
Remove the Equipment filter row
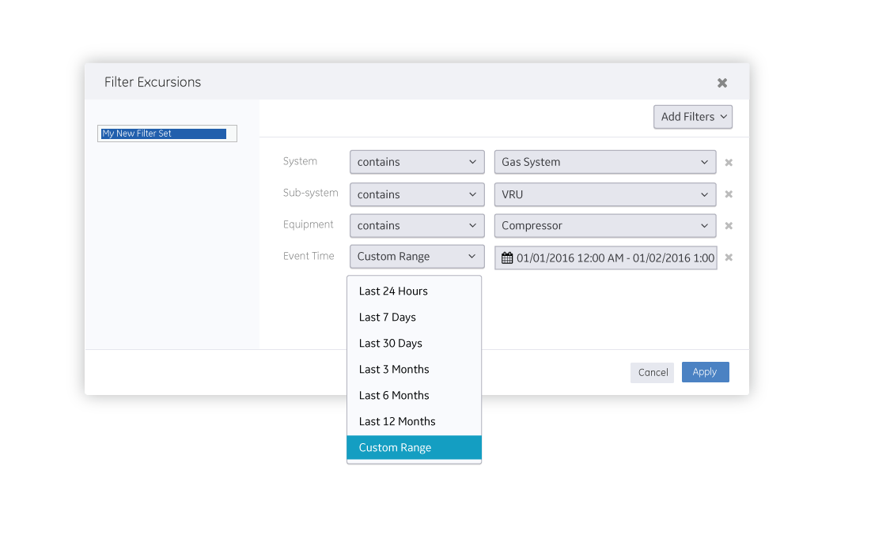coord(729,226)
